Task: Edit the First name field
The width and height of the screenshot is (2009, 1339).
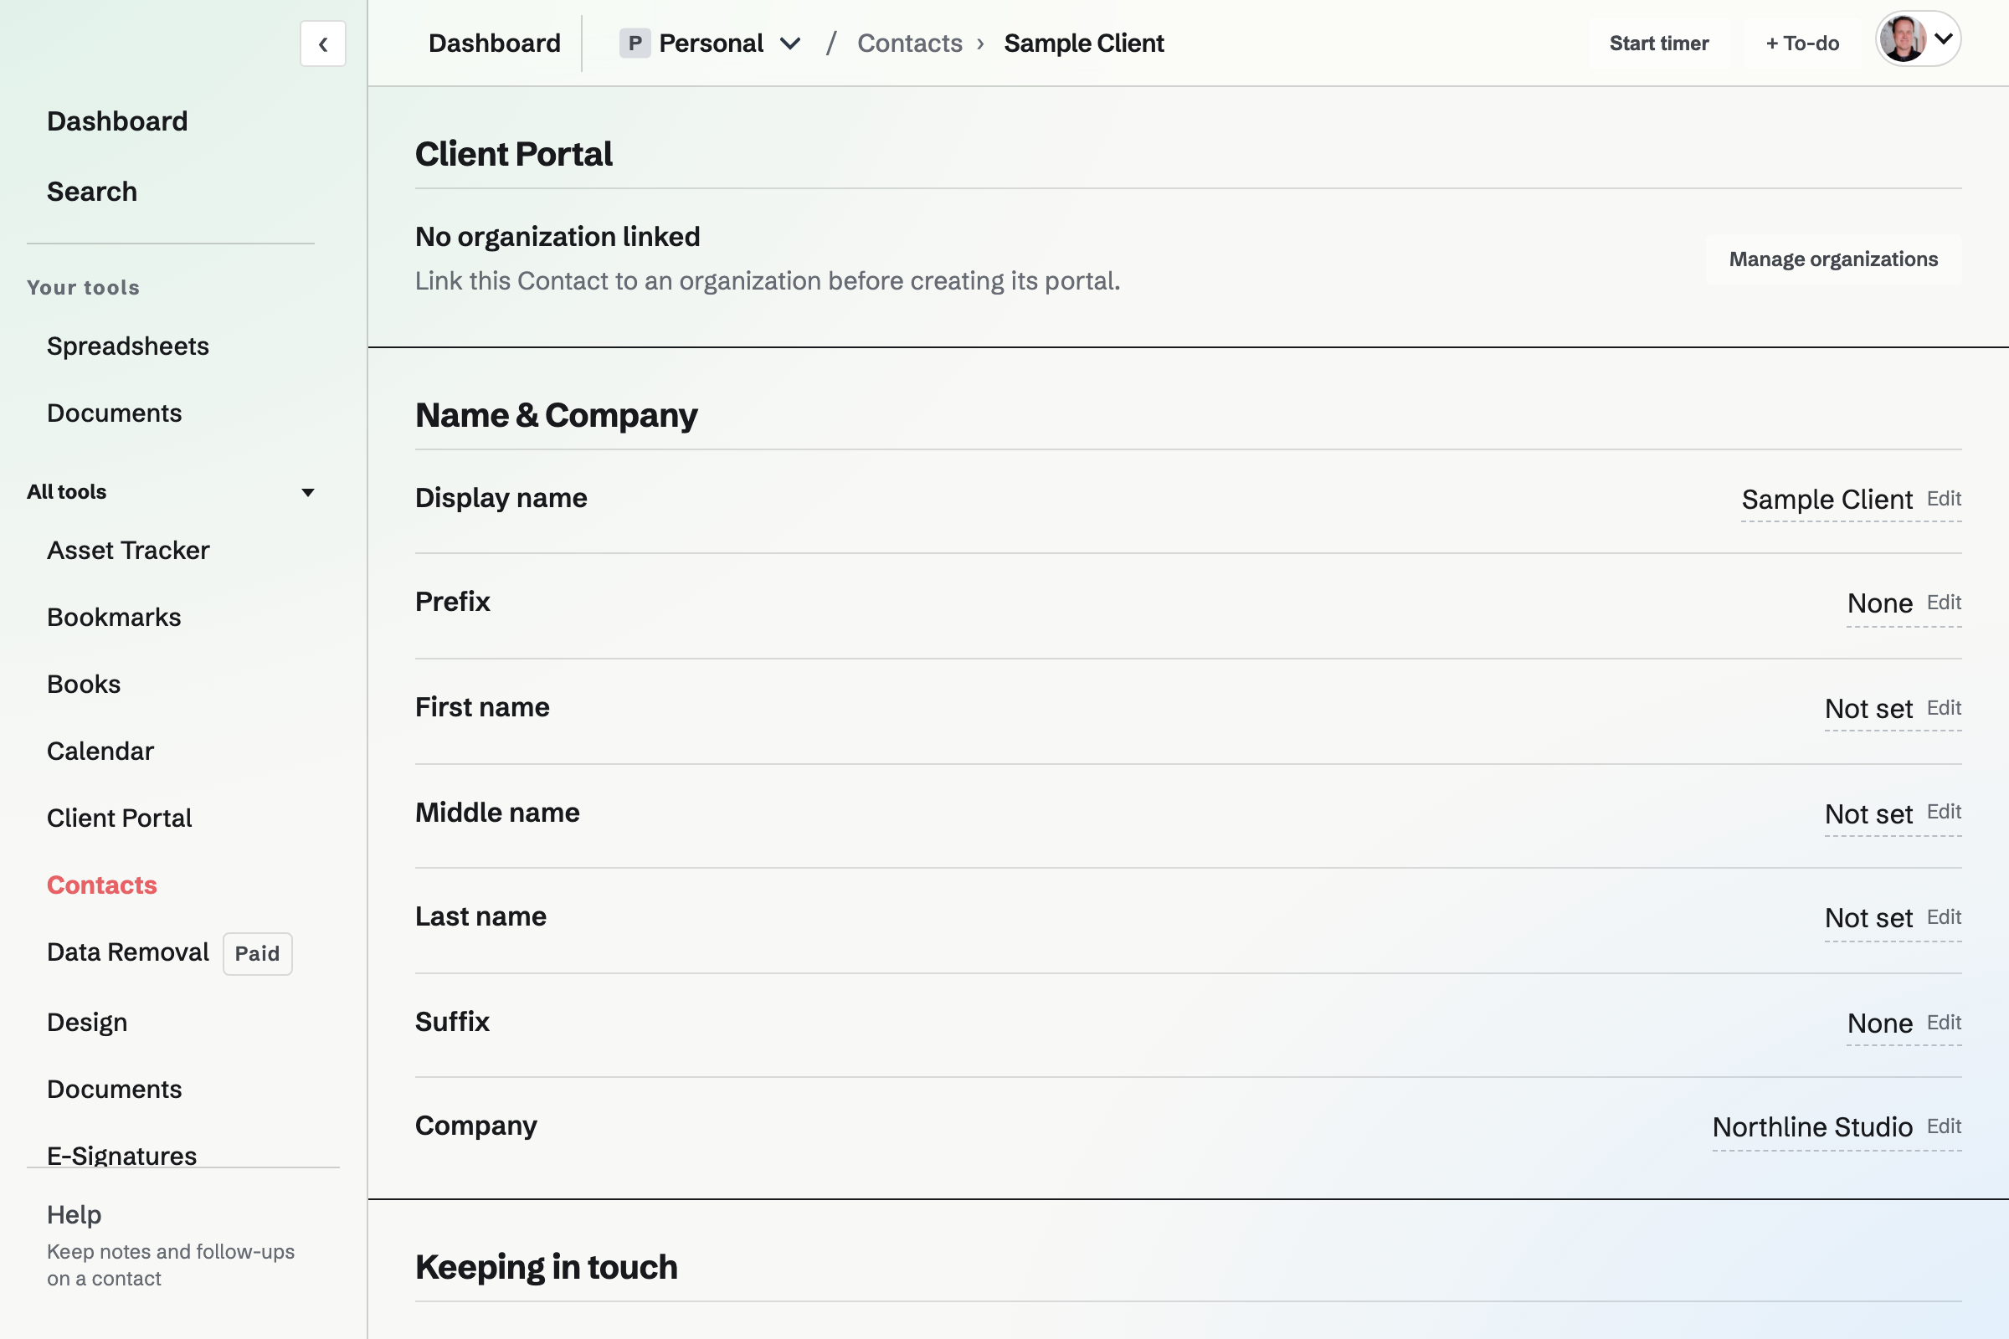Action: click(1944, 707)
